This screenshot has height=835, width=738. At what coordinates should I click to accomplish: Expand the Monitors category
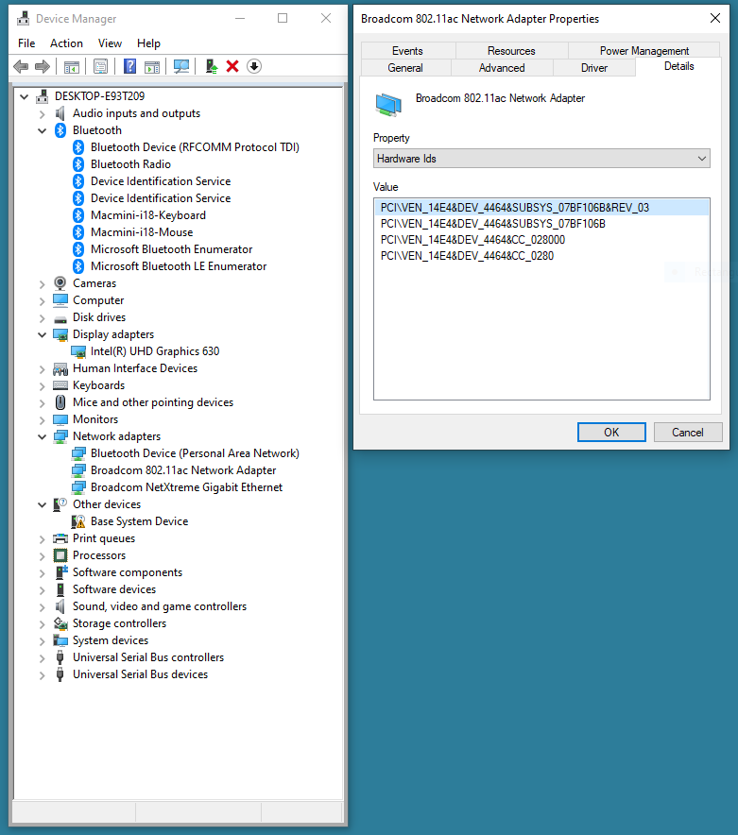tap(43, 420)
